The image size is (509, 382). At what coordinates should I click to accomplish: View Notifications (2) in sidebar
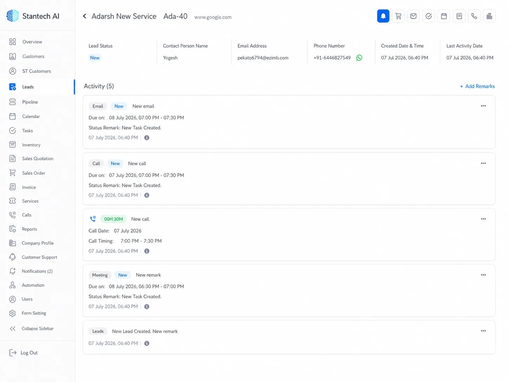pyautogui.click(x=37, y=271)
